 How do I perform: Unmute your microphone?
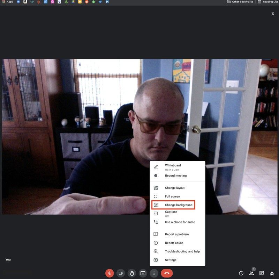tap(110, 273)
